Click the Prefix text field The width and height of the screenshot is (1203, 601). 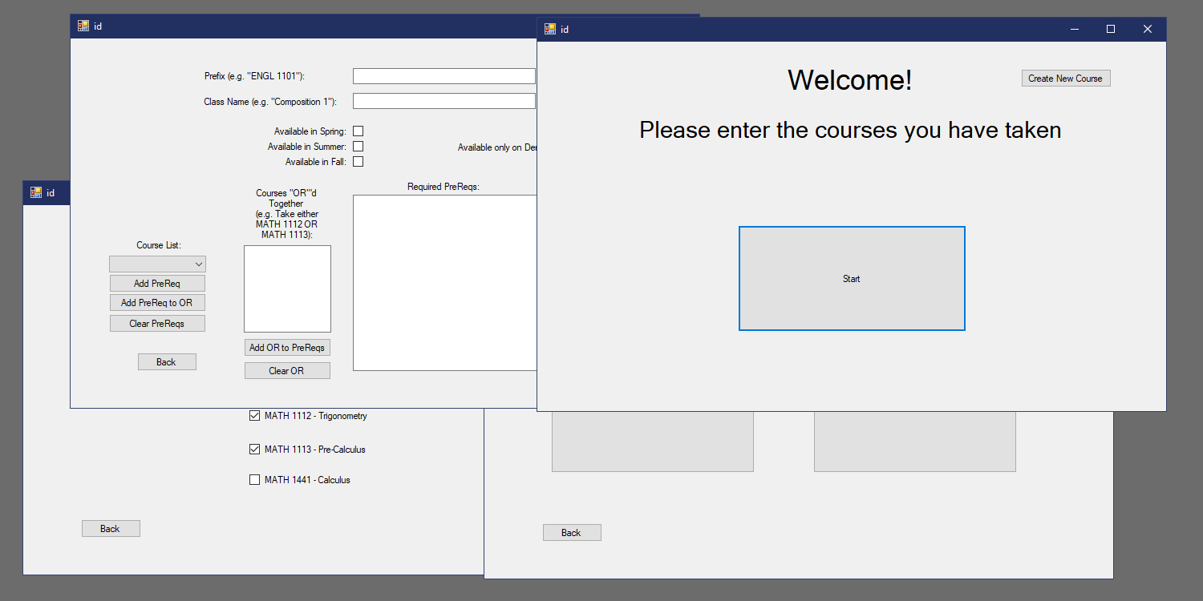click(x=444, y=76)
